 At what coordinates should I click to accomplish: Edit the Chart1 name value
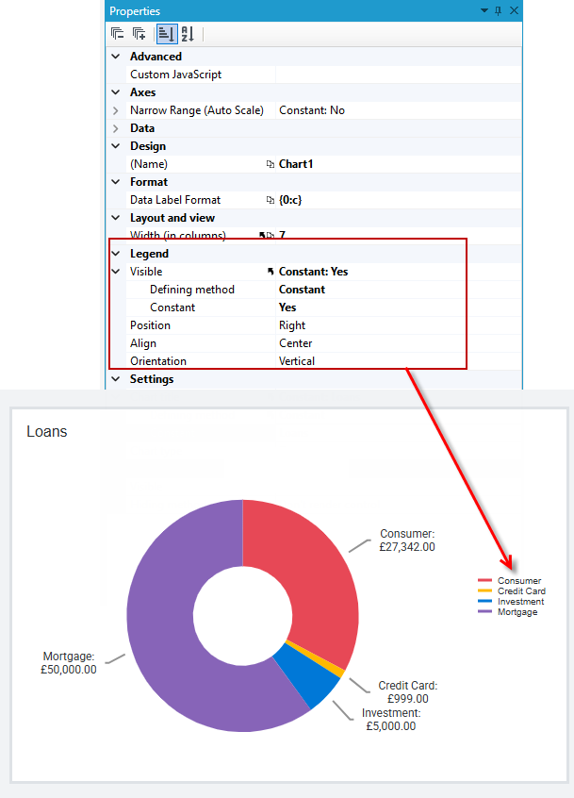coord(296,164)
